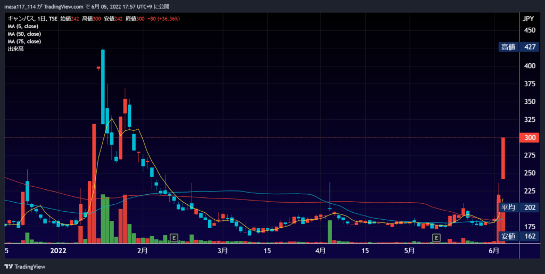This screenshot has height=274, width=545.
Task: Click the current price 300 red label
Action: (x=530, y=137)
